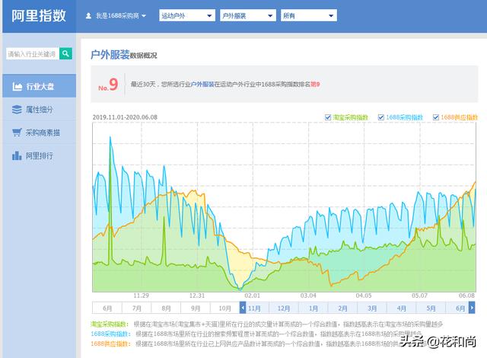Click the green search magnifier button
Image resolution: width=487 pixels, height=358 pixels.
[65, 54]
